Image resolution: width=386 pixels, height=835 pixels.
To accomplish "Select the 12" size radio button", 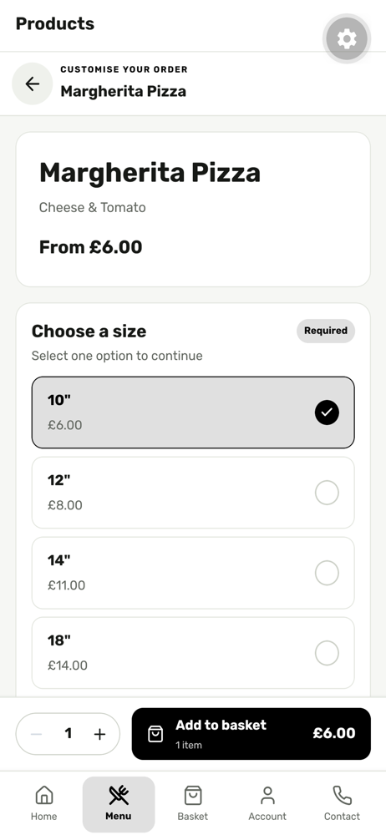I will (x=327, y=493).
